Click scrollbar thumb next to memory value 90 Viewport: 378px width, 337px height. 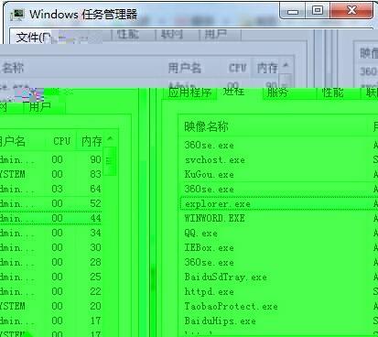click(x=110, y=161)
